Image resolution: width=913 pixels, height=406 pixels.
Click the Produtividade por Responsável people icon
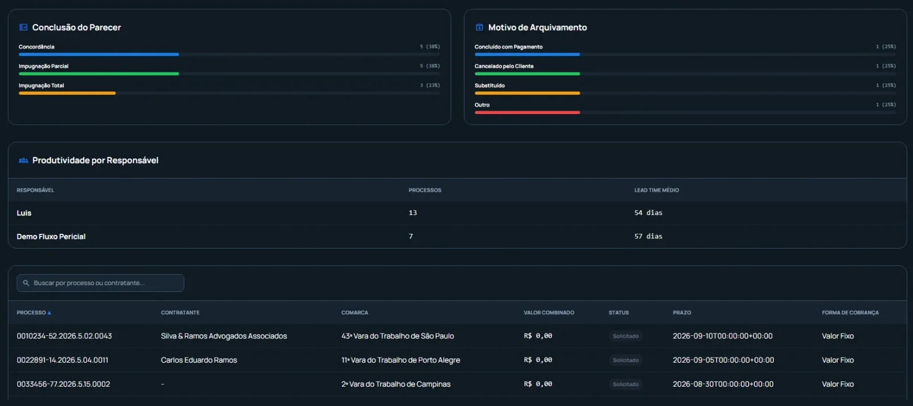(x=23, y=160)
